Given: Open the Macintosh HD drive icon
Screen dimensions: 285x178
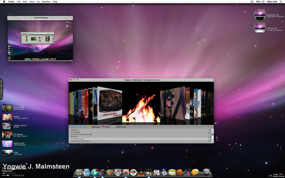Looking at the screenshot, I should tap(259, 14).
